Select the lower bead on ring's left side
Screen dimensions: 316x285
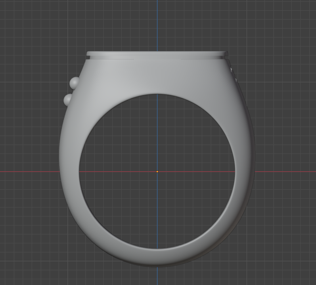click(68, 99)
